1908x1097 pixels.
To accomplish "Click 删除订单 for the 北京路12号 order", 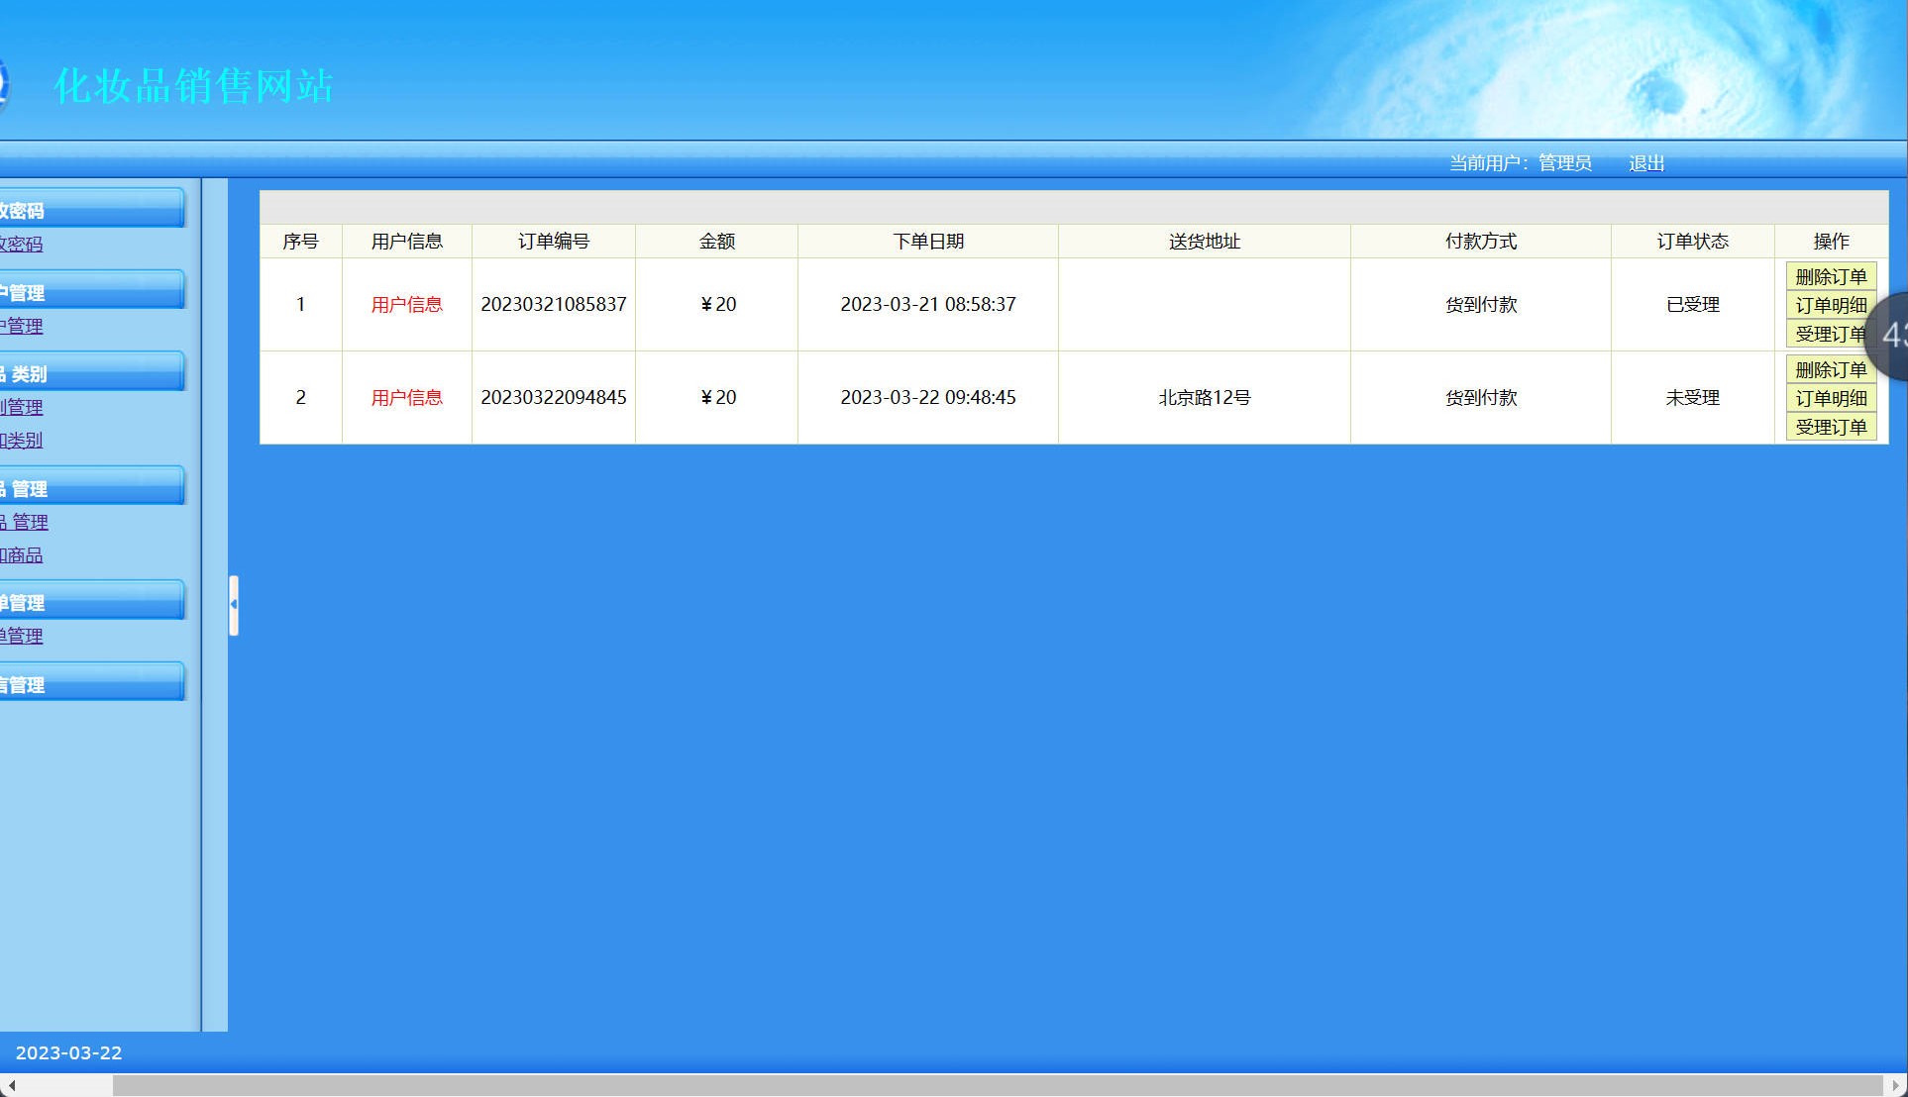I will (x=1830, y=369).
